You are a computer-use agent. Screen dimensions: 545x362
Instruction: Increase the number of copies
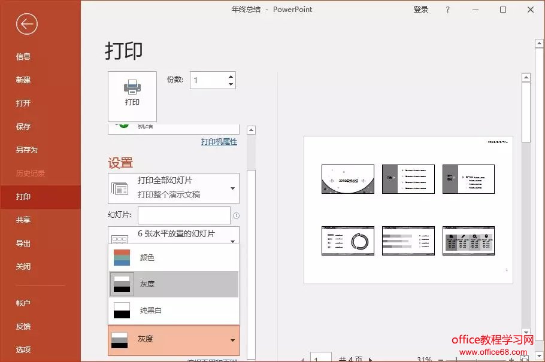click(231, 76)
